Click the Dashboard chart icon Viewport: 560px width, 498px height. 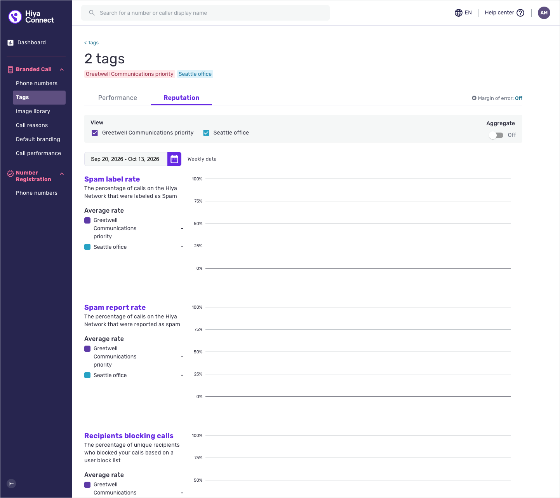click(x=10, y=43)
